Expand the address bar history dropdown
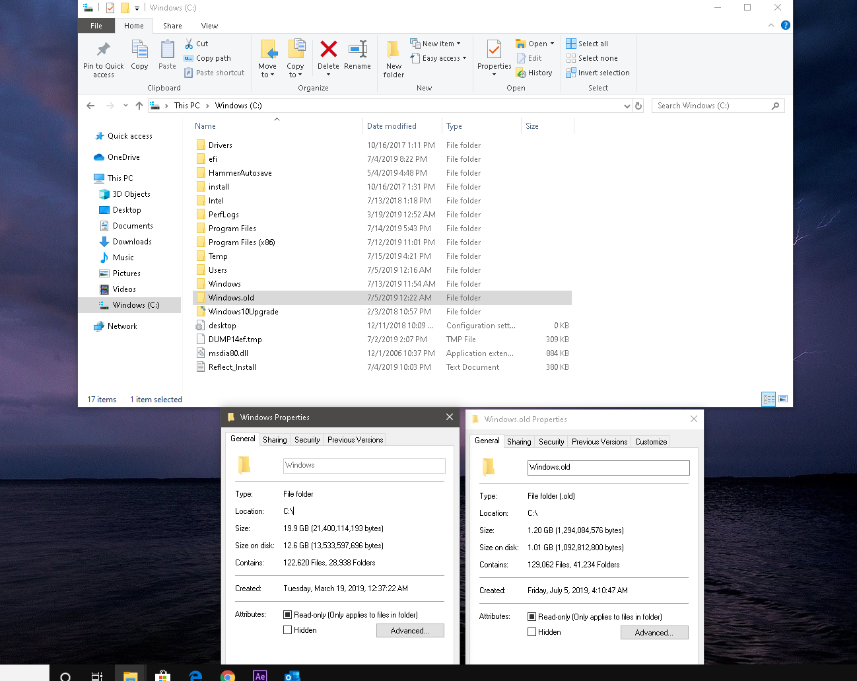857x681 pixels. click(627, 106)
